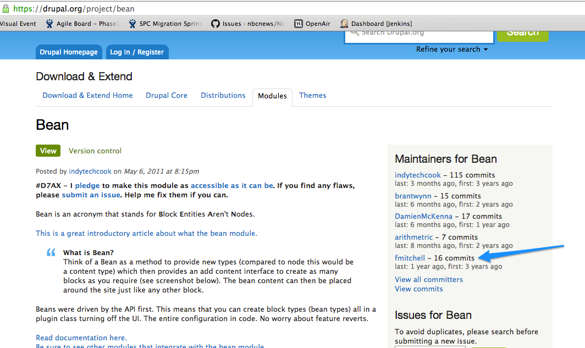Open the GitHub Issues bookmark icon
Image resolution: width=585 pixels, height=348 pixels.
216,24
